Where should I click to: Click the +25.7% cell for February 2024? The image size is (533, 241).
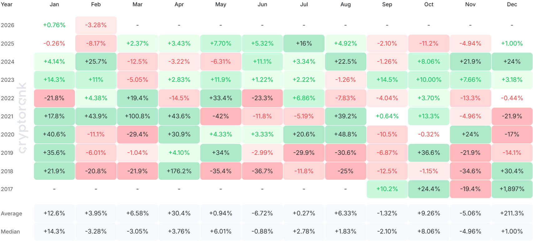coord(96,62)
